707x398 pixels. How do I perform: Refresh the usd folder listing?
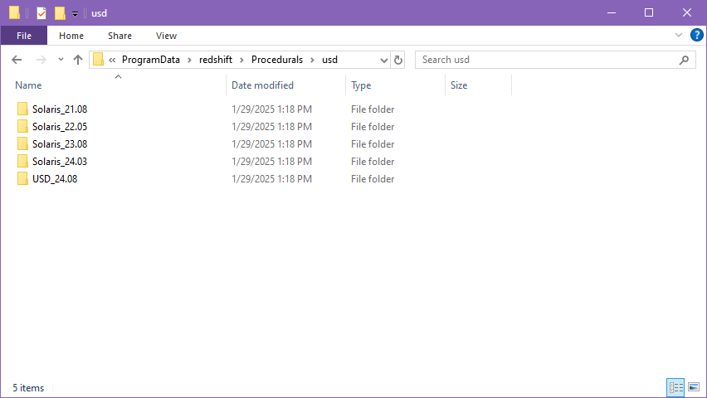click(x=397, y=60)
